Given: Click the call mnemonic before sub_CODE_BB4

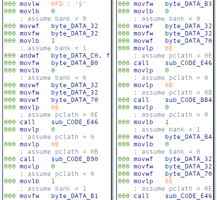Looking at the screenshot, I should (141, 100).
